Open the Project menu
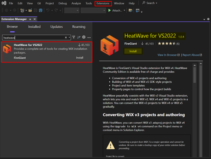 point(49,3)
